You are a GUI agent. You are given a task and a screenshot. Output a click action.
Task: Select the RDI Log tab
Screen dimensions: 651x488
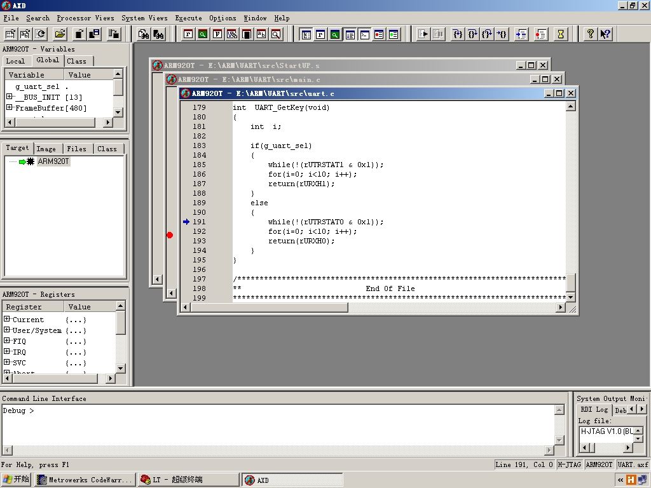pos(594,410)
